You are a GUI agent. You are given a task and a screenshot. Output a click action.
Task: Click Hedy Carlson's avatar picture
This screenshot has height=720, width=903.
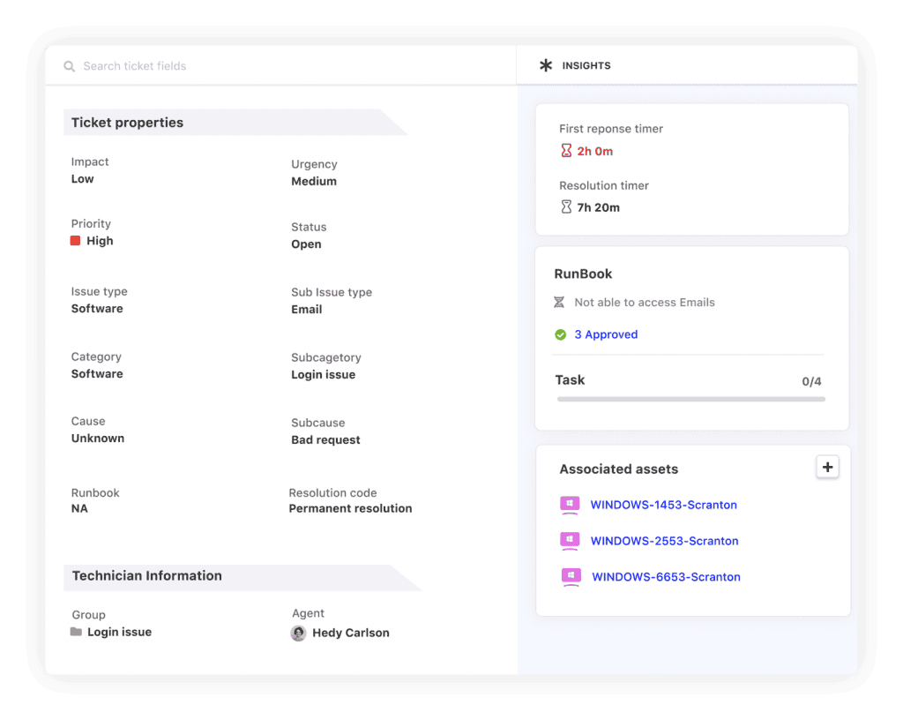pos(298,633)
